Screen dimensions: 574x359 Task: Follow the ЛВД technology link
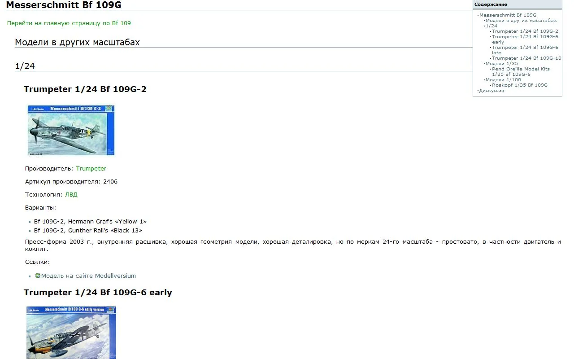pyautogui.click(x=71, y=195)
